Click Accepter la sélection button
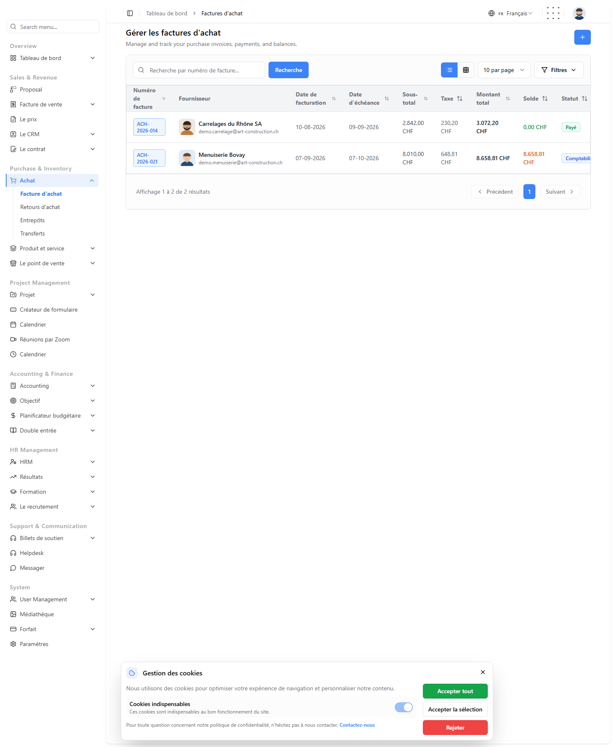The image size is (614, 747). pyautogui.click(x=455, y=709)
